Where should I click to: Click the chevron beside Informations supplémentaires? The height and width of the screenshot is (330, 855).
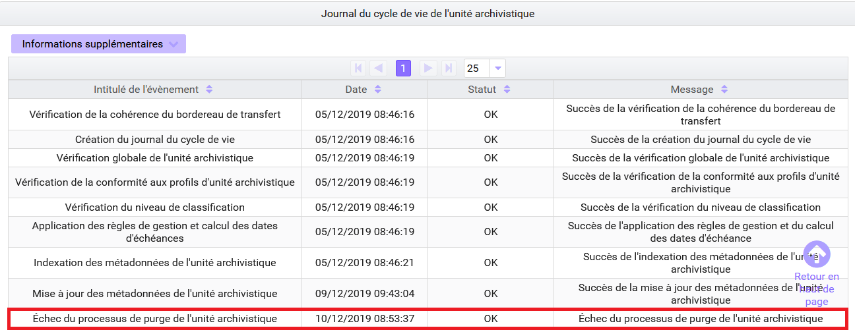pos(174,44)
